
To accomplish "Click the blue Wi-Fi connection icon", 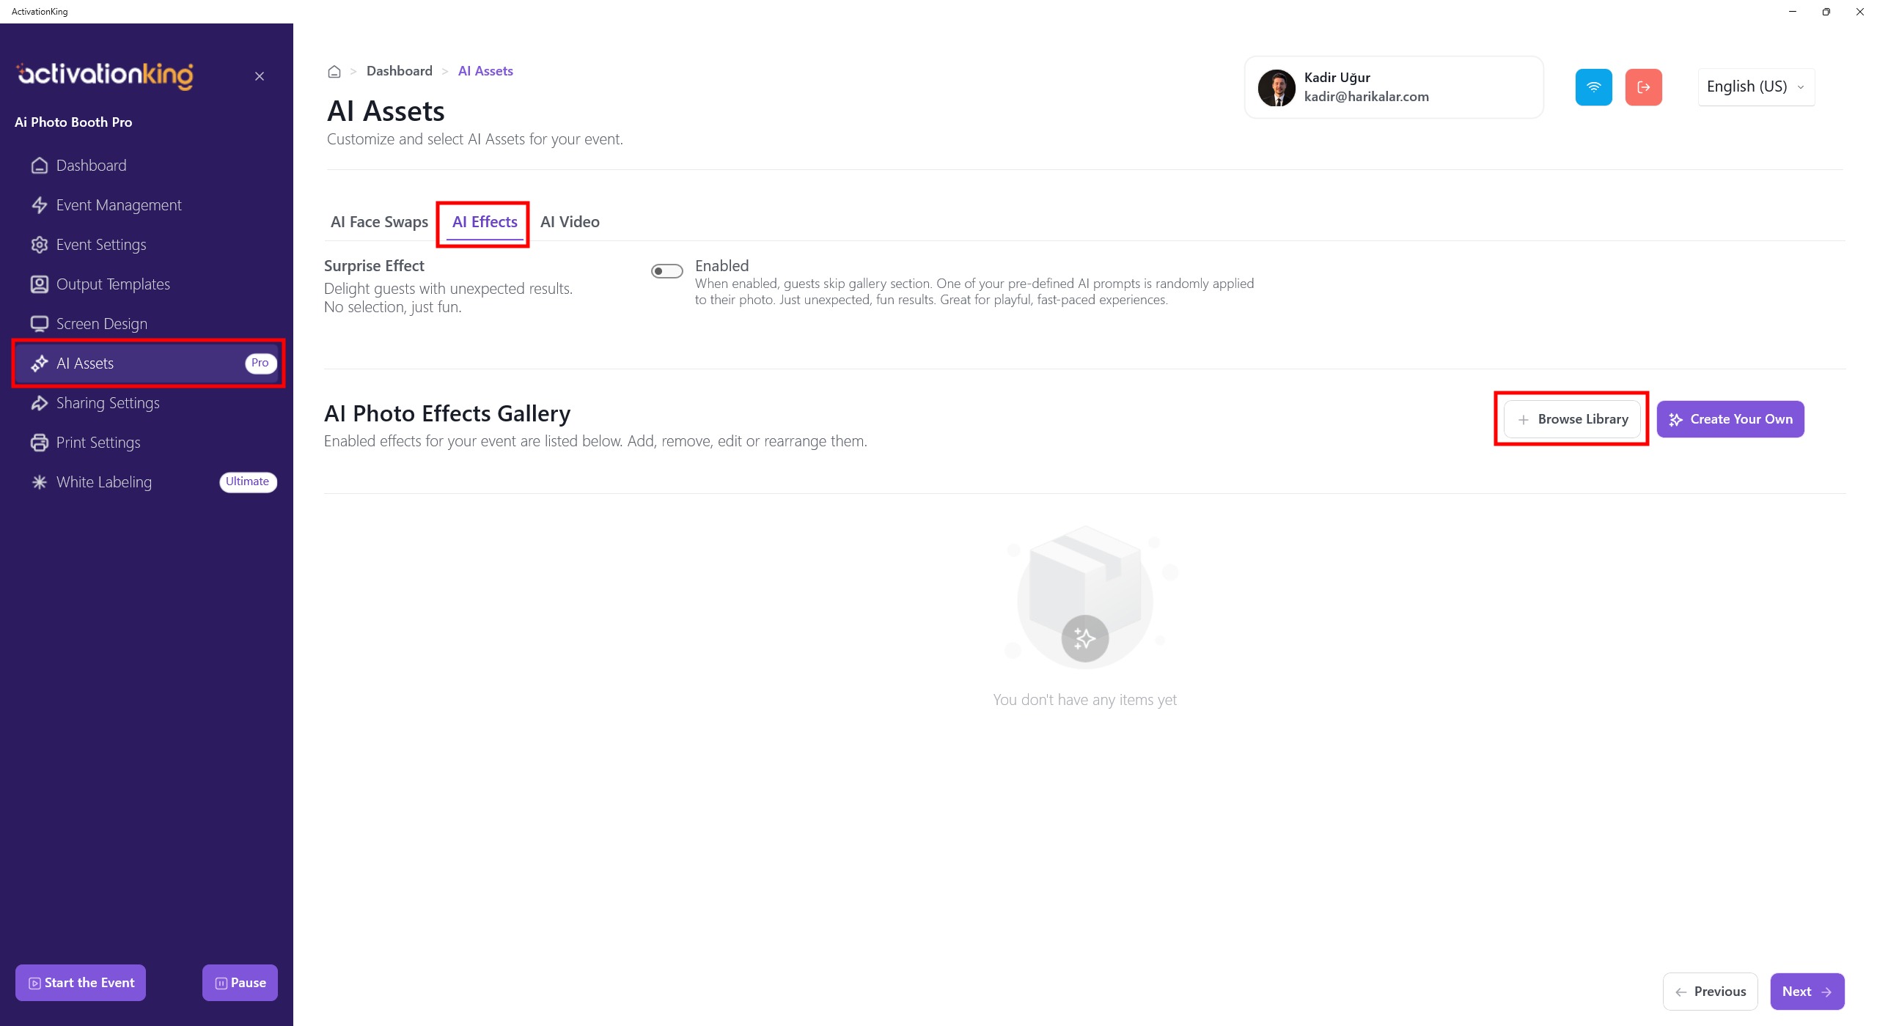I will coord(1593,87).
